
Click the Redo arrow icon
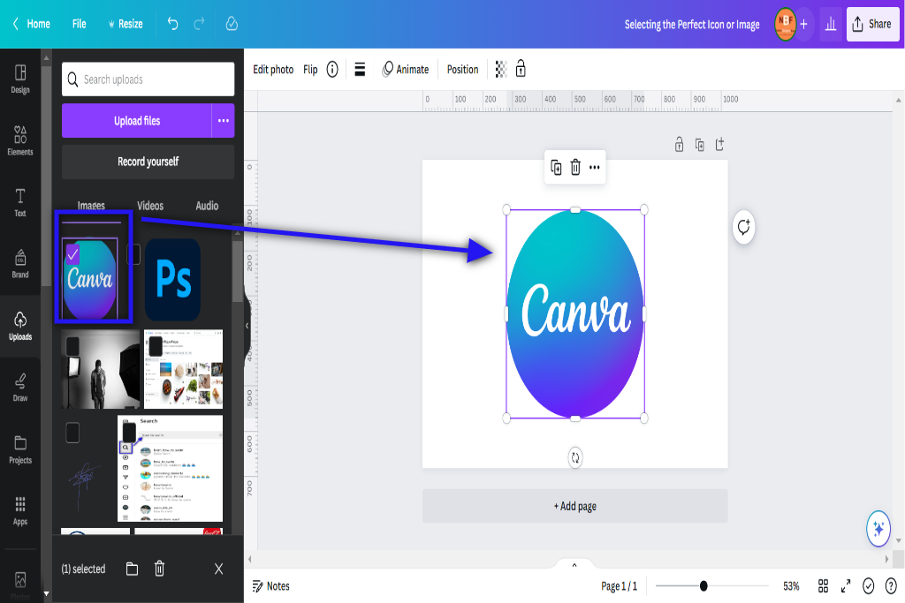coord(199,24)
